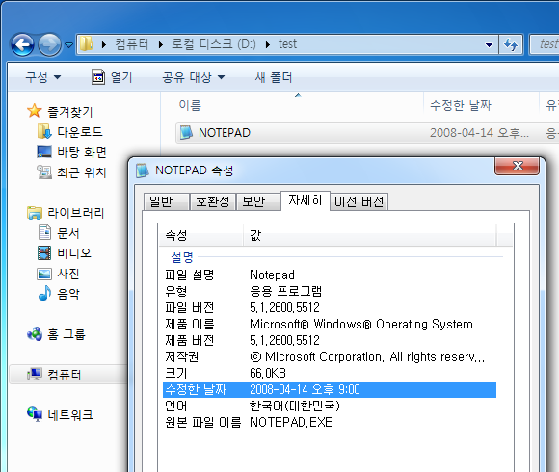Open the 공유 대상 dropdown menu
Viewport: 559px width, 472px height.
point(194,77)
